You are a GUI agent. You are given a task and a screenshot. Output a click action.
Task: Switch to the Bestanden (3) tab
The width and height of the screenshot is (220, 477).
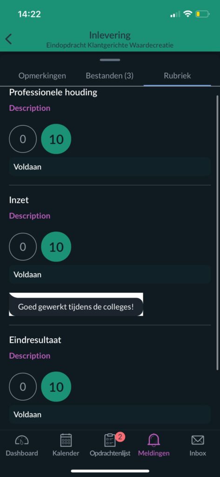tap(110, 76)
